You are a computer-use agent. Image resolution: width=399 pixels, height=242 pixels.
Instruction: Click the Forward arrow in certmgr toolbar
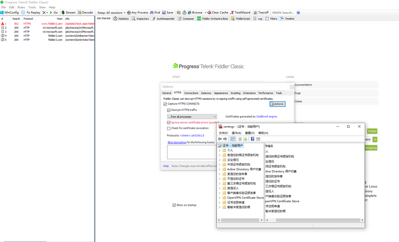[225, 139]
